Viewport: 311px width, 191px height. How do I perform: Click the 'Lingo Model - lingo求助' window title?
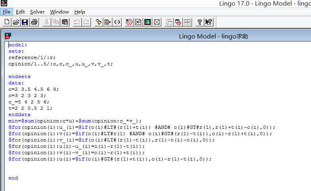(214, 36)
